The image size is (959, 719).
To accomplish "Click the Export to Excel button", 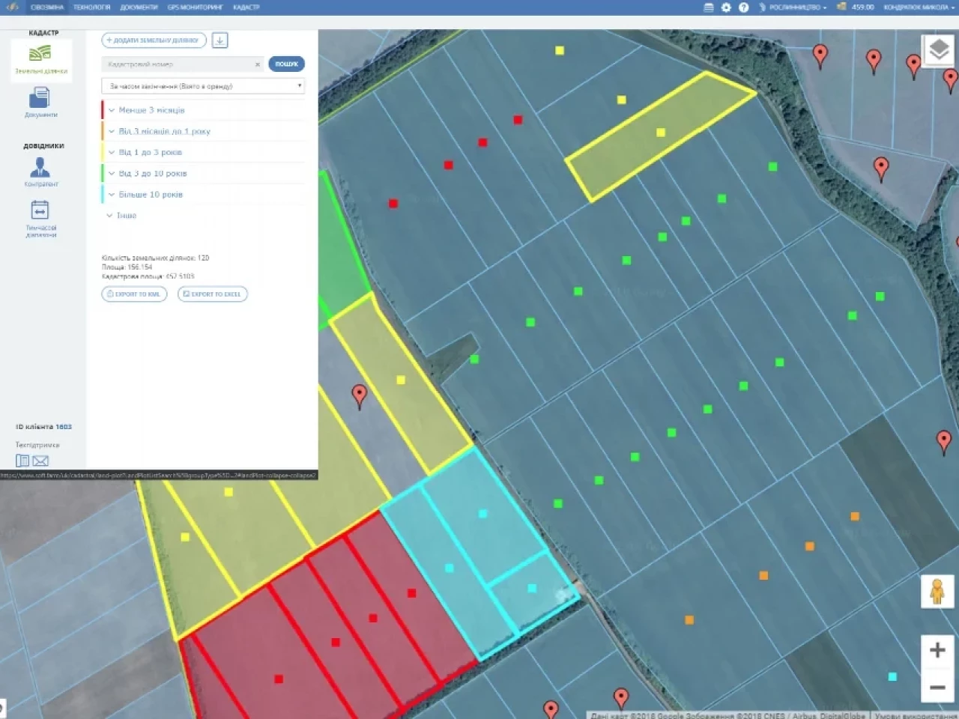I will pos(212,294).
